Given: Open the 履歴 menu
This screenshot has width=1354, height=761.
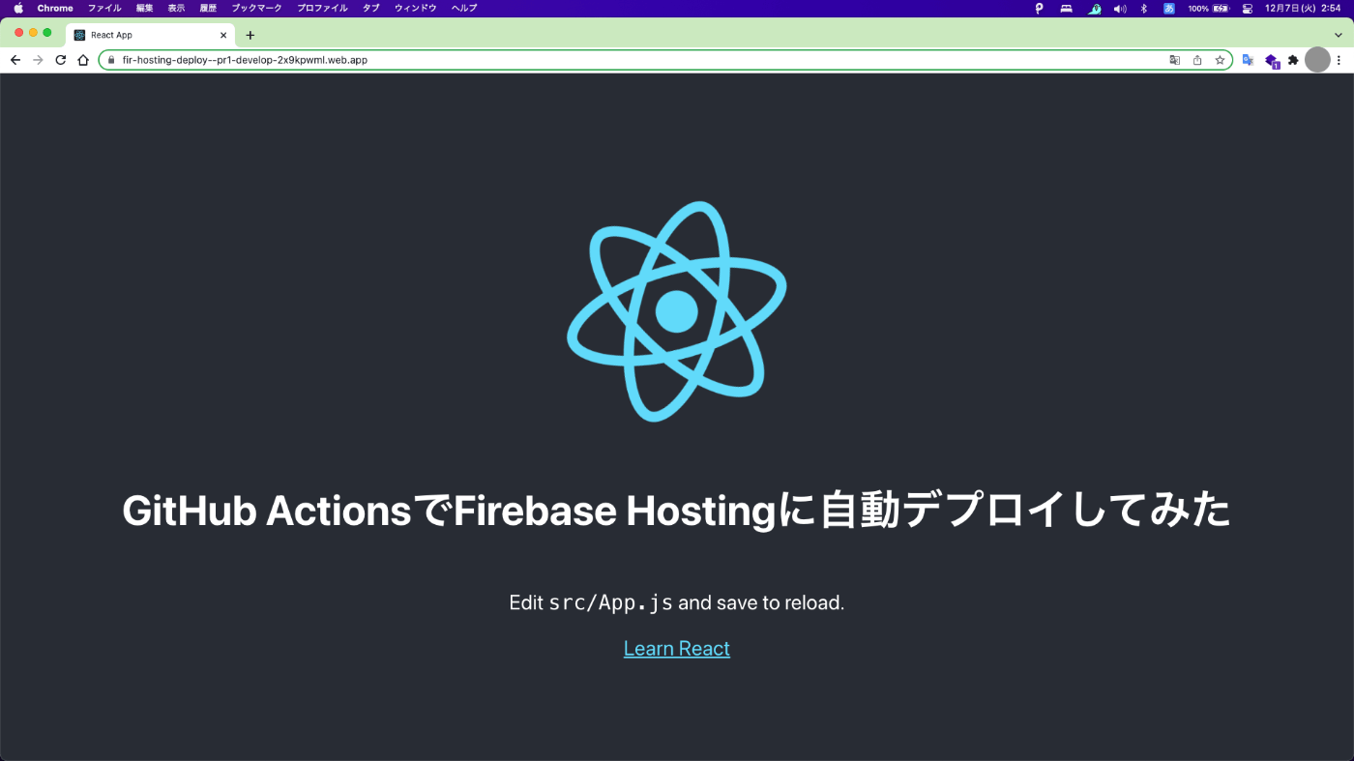Looking at the screenshot, I should [x=208, y=8].
